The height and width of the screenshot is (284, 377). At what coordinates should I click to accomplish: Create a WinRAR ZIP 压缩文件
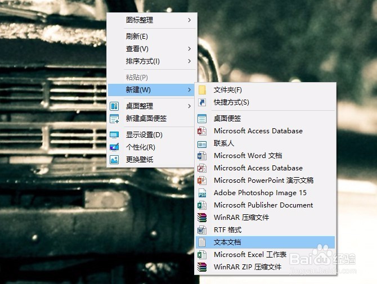265,267
